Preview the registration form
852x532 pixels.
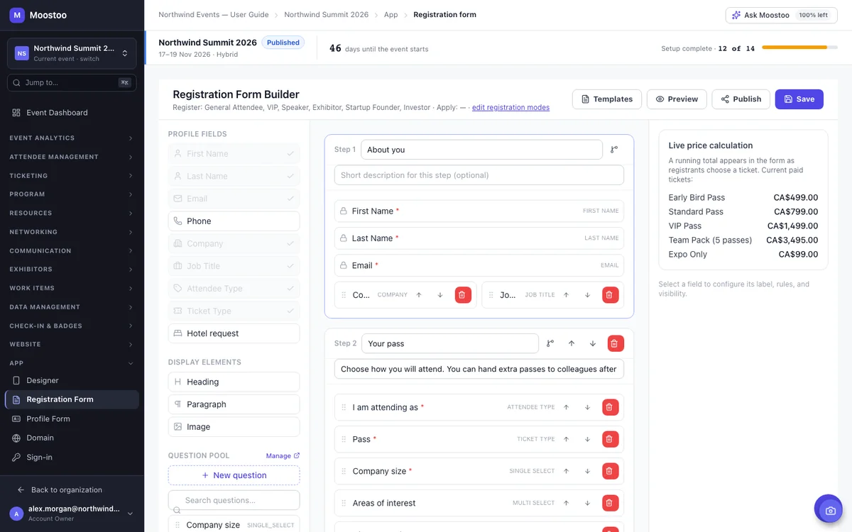pyautogui.click(x=677, y=99)
